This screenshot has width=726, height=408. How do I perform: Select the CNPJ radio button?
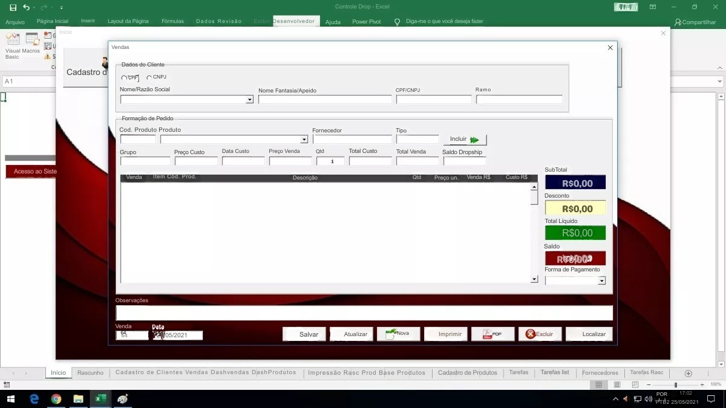(x=148, y=77)
